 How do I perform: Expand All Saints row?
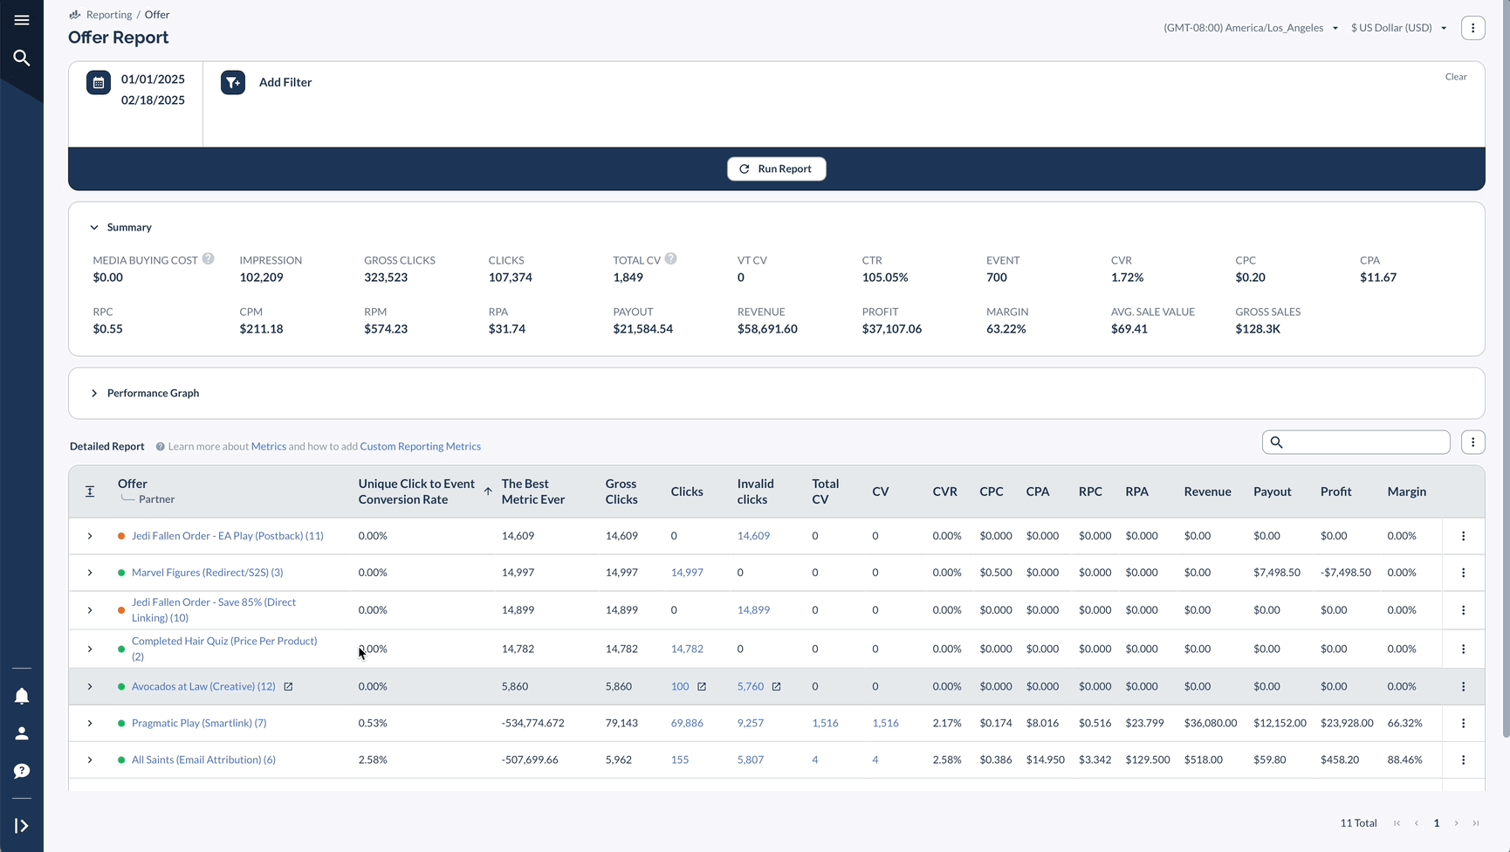click(90, 760)
